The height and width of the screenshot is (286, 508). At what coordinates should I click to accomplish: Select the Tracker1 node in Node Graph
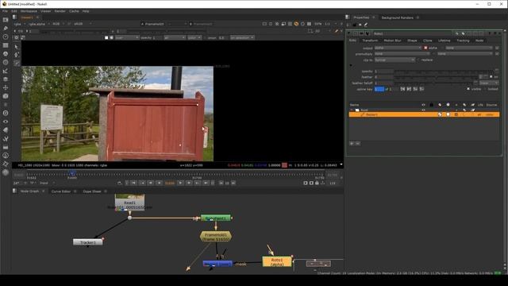pyautogui.click(x=88, y=242)
